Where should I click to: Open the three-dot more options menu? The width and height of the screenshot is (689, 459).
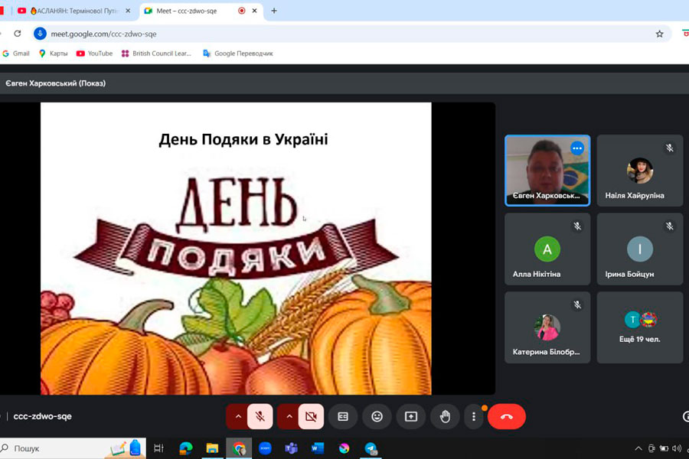click(x=474, y=416)
